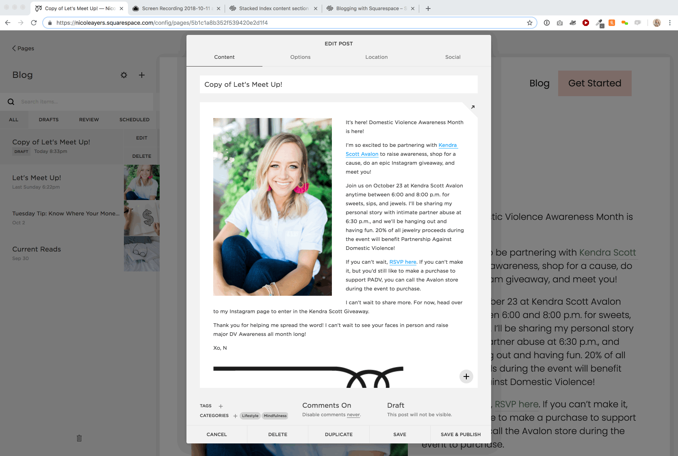Image resolution: width=678 pixels, height=456 pixels.
Task: Select the Mindfulness category tag
Action: pos(275,416)
